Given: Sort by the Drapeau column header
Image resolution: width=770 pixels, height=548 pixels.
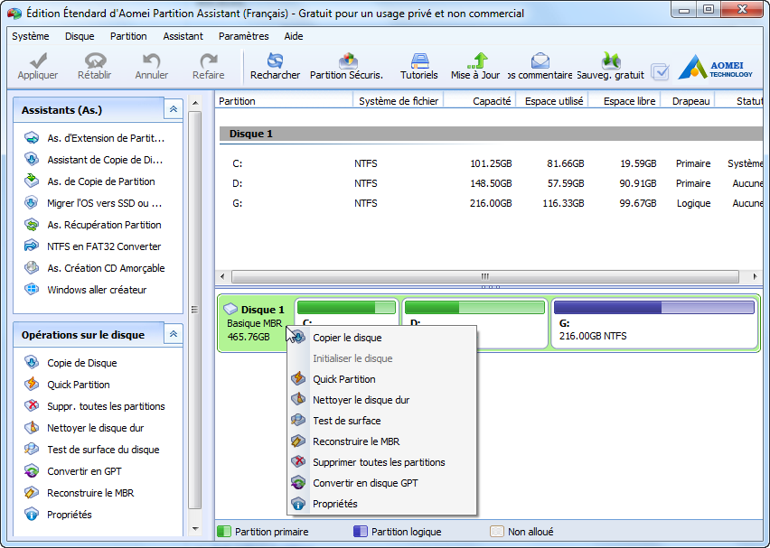Looking at the screenshot, I should (x=688, y=101).
